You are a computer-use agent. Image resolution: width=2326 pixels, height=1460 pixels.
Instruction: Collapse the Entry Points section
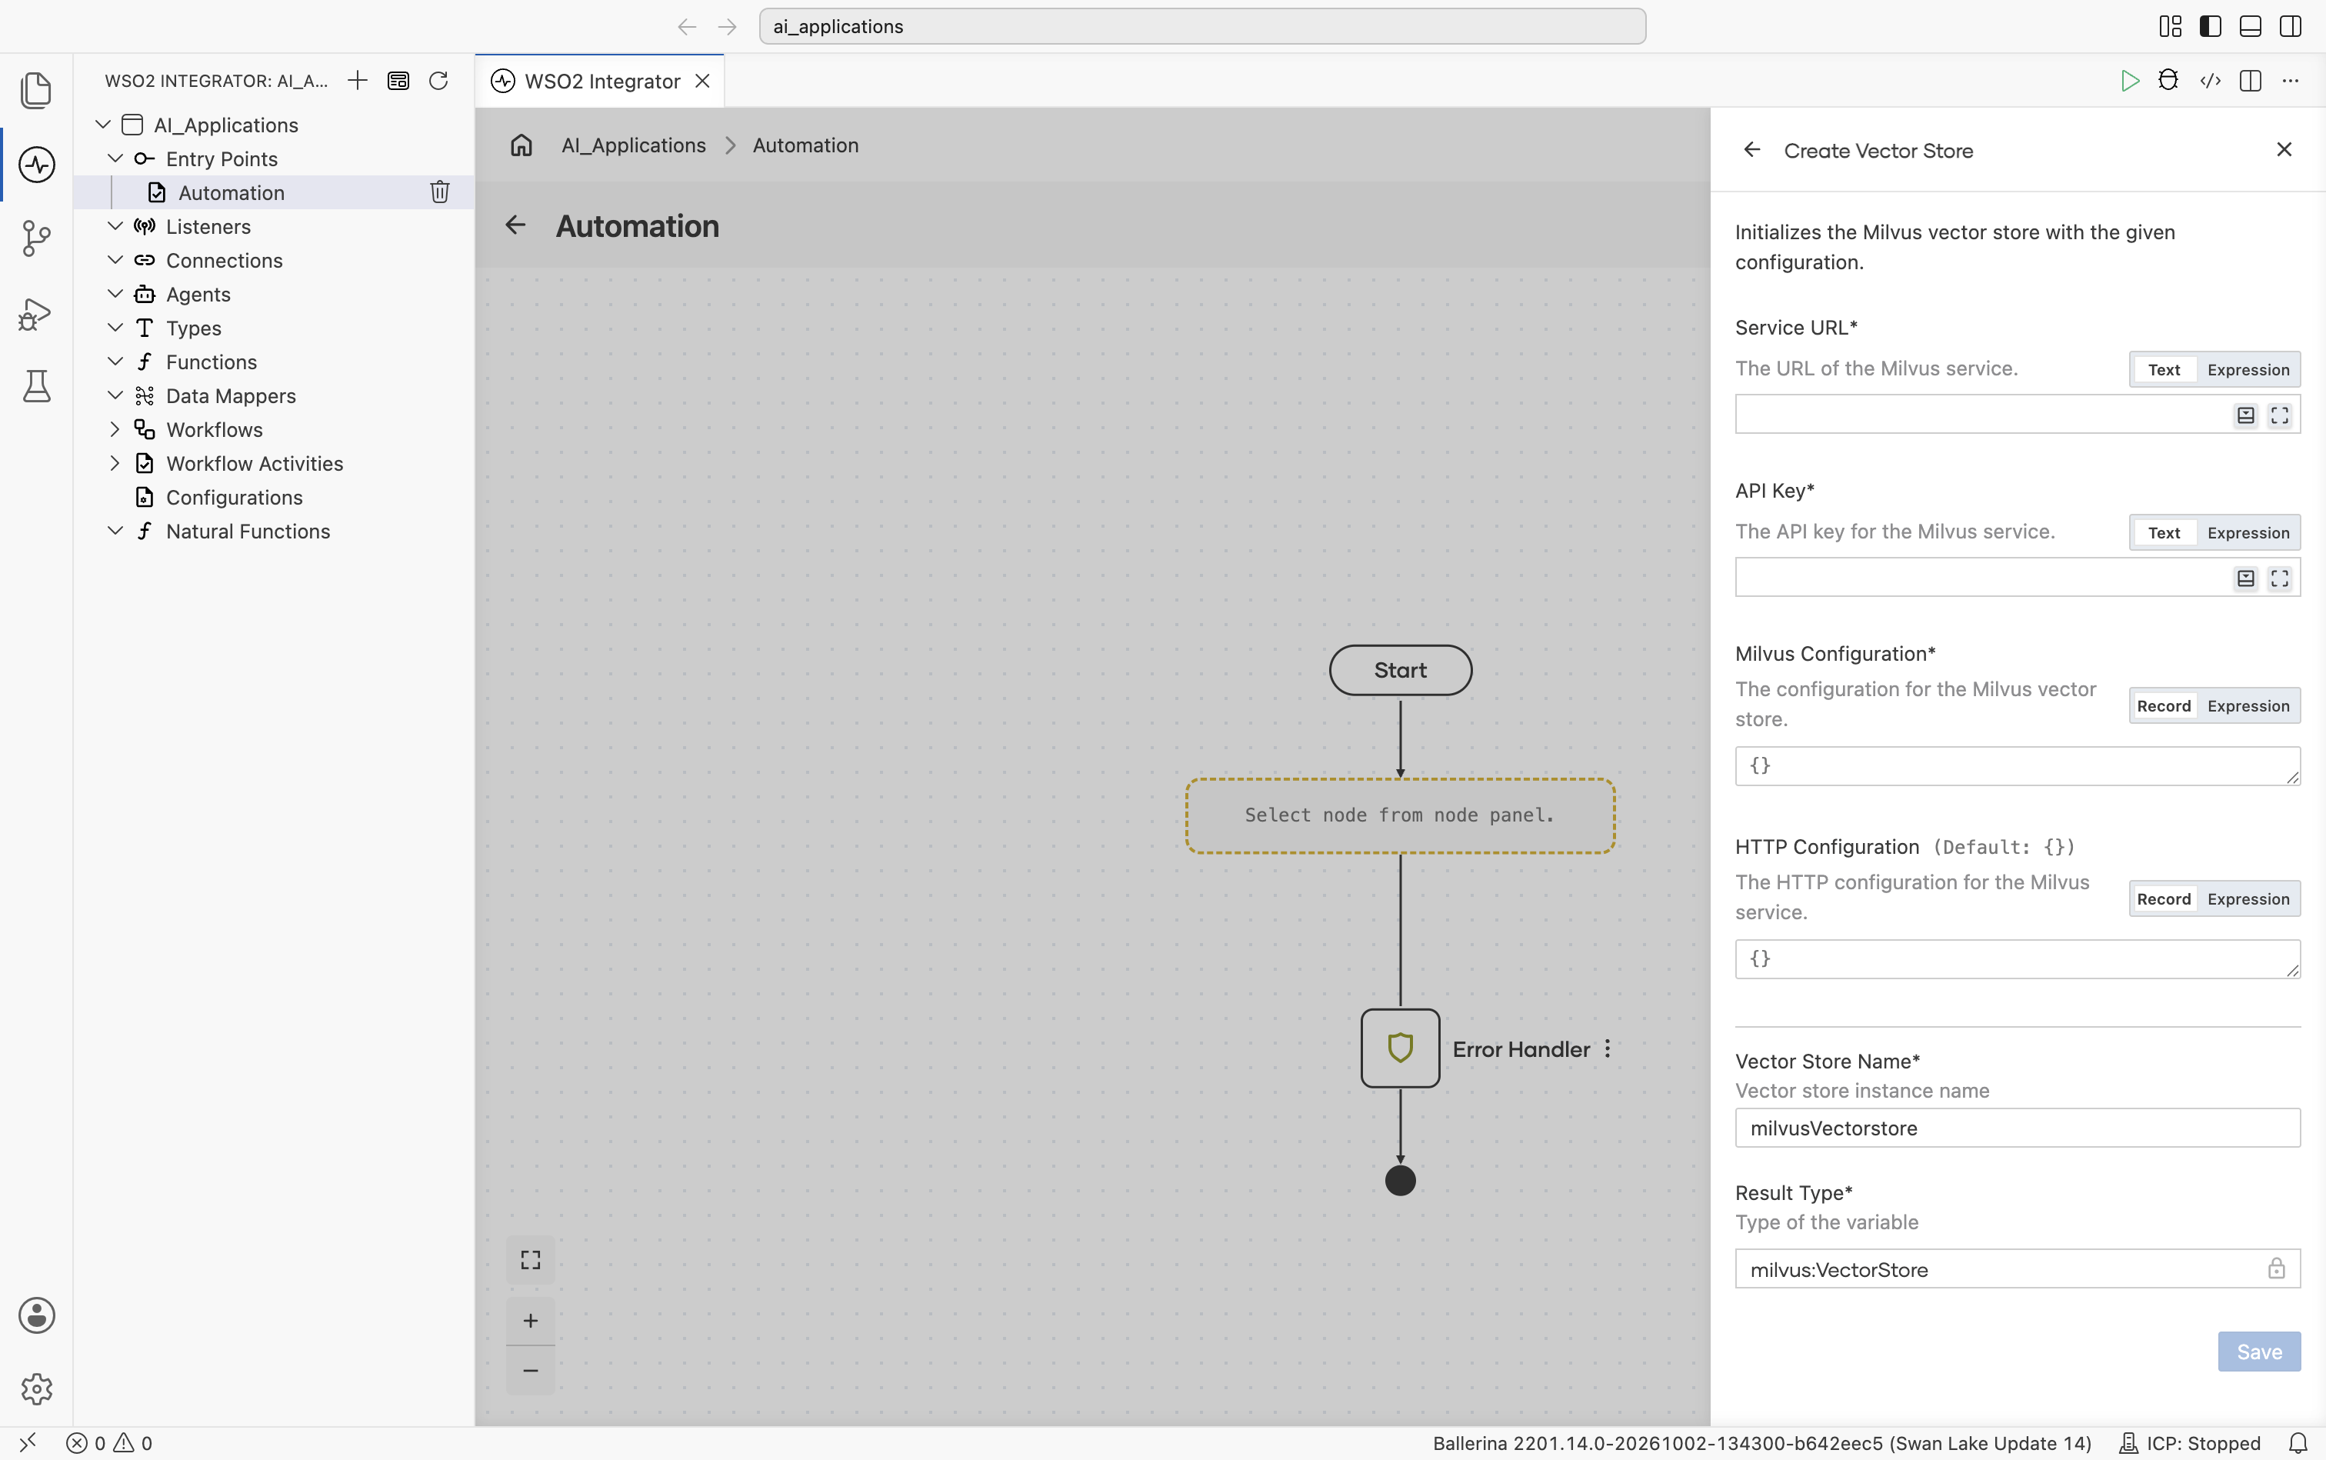(x=115, y=158)
